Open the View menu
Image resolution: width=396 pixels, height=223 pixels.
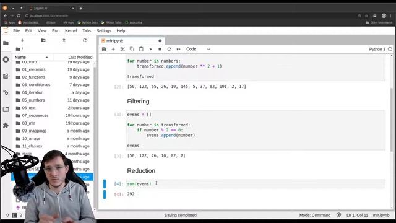(x=42, y=30)
